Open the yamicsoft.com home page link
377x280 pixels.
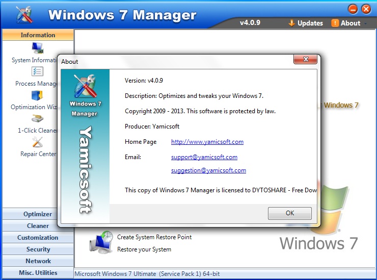pos(207,142)
